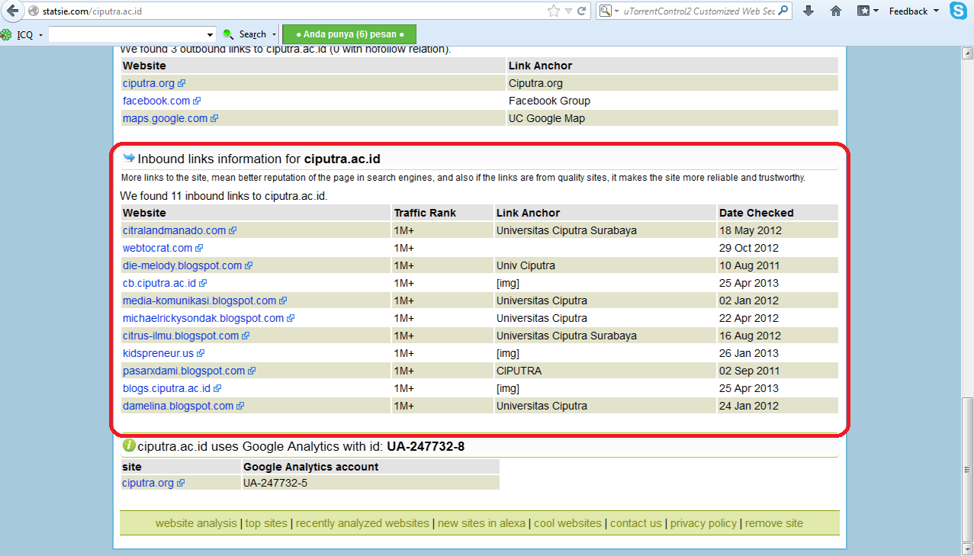Click external link icon beside facebook.com
974x556 pixels.
[197, 101]
